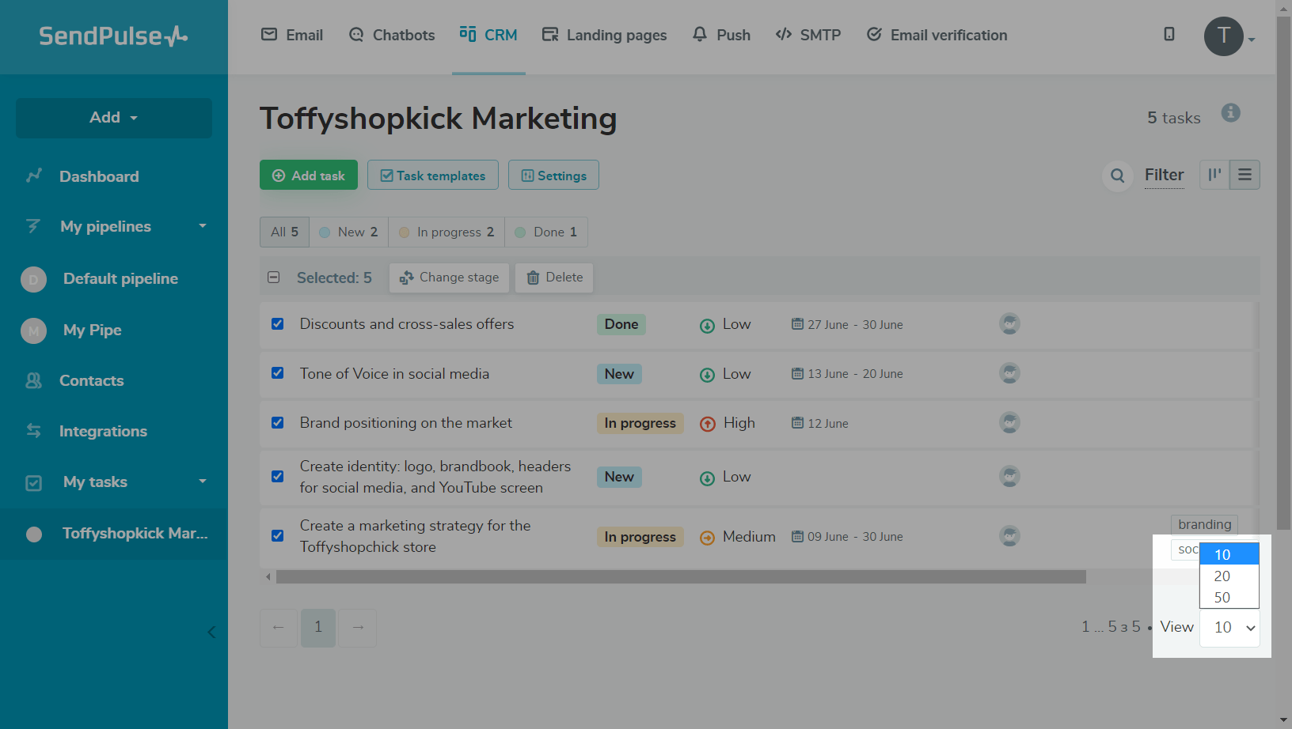Switch to list view icon
Viewport: 1292px width, 729px height.
1244,175
